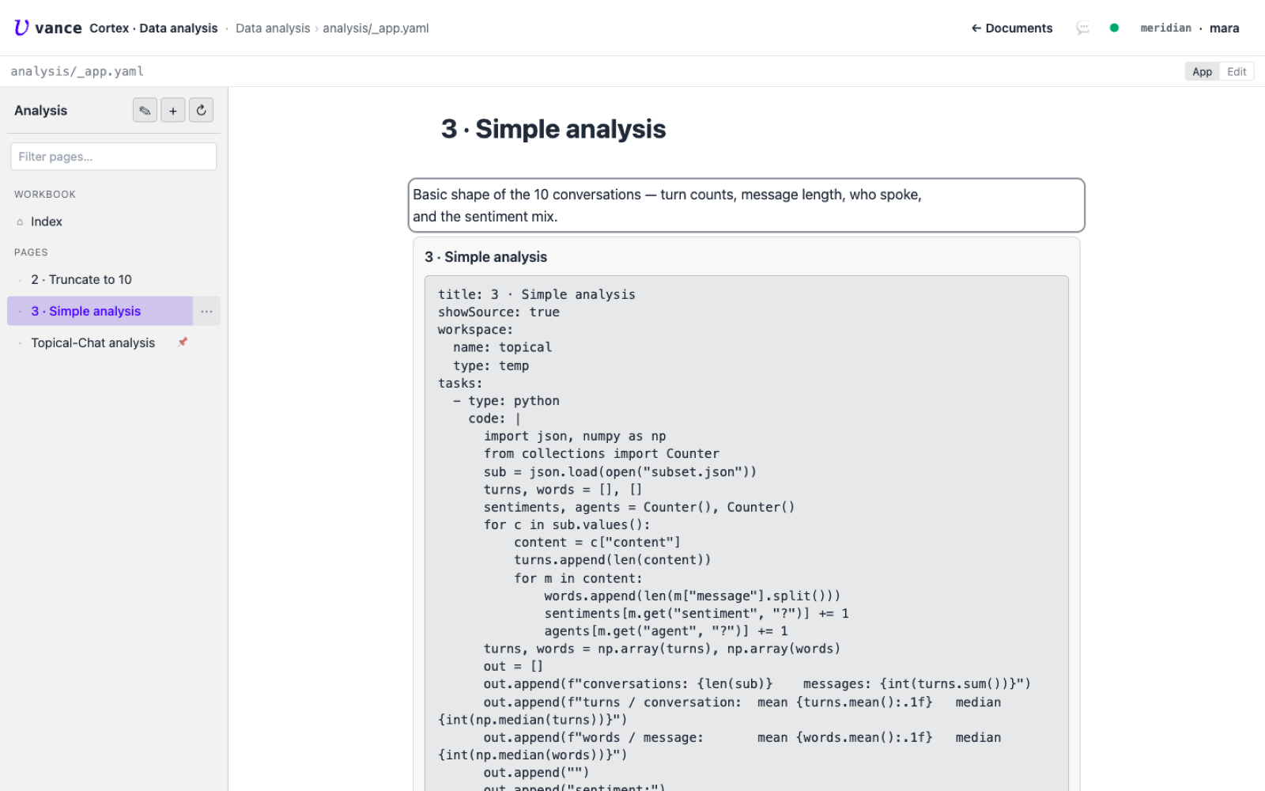Click the 'import json, numpy as np' line
This screenshot has height=791, width=1265.
tap(575, 437)
